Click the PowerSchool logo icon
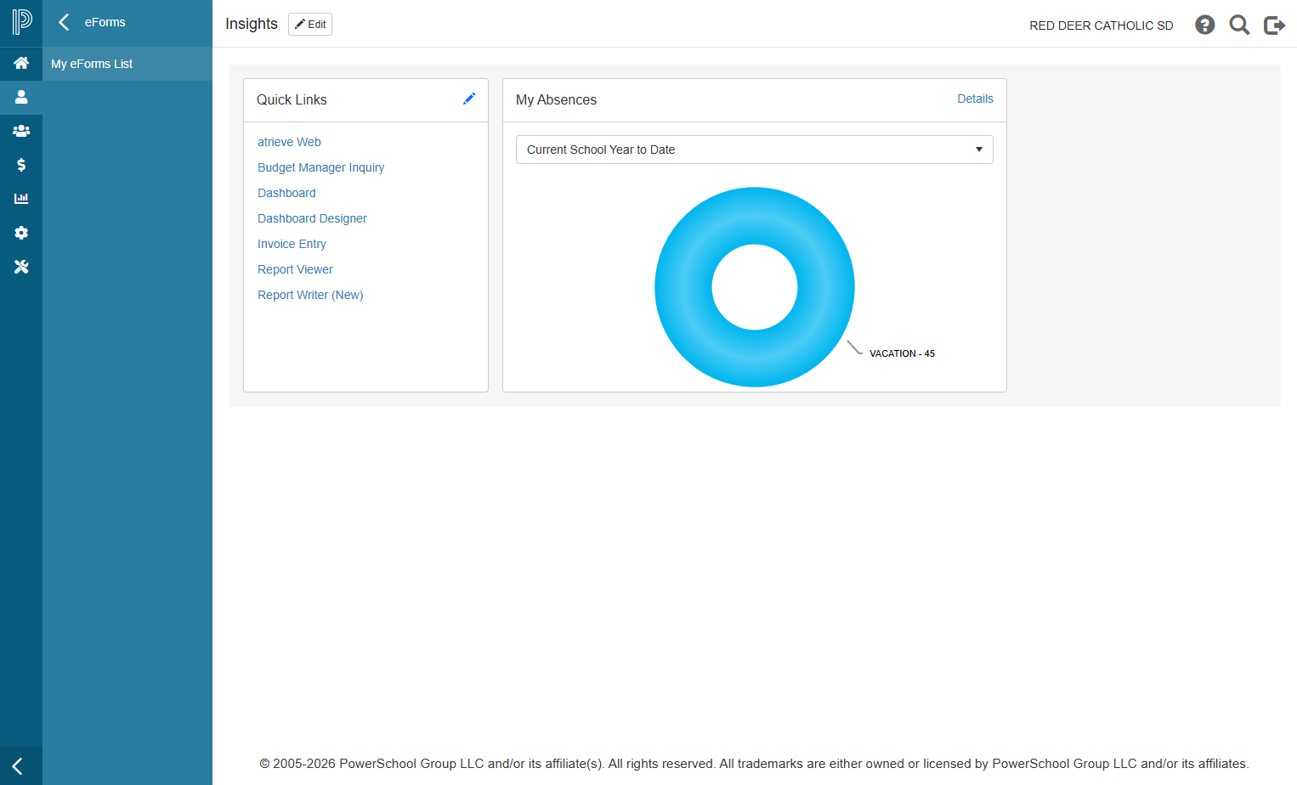The image size is (1297, 785). [21, 21]
